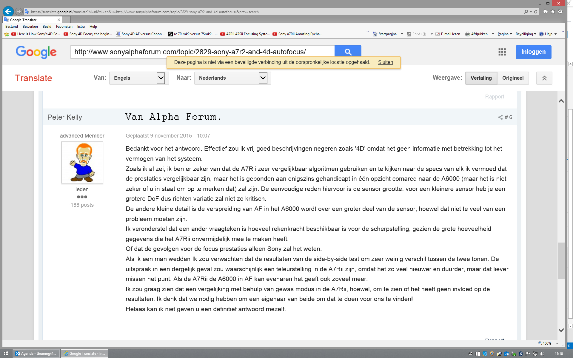Open the Google apps grid icon
This screenshot has height=358, width=573.
pos(502,52)
